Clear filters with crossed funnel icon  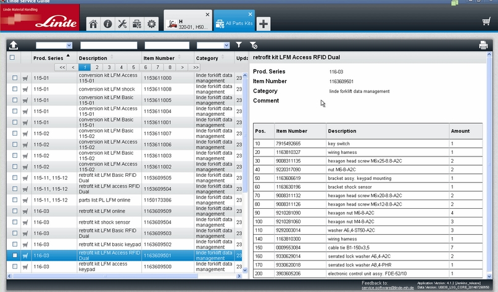pyautogui.click(x=254, y=46)
